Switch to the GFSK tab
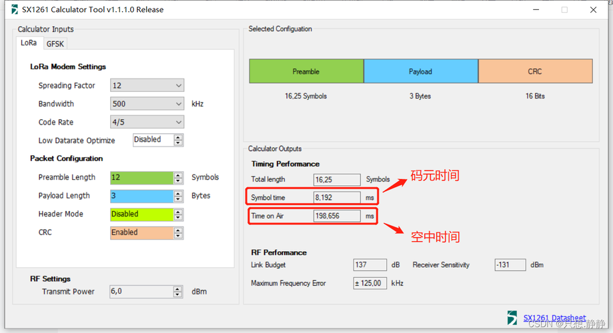The image size is (613, 333). tap(55, 44)
